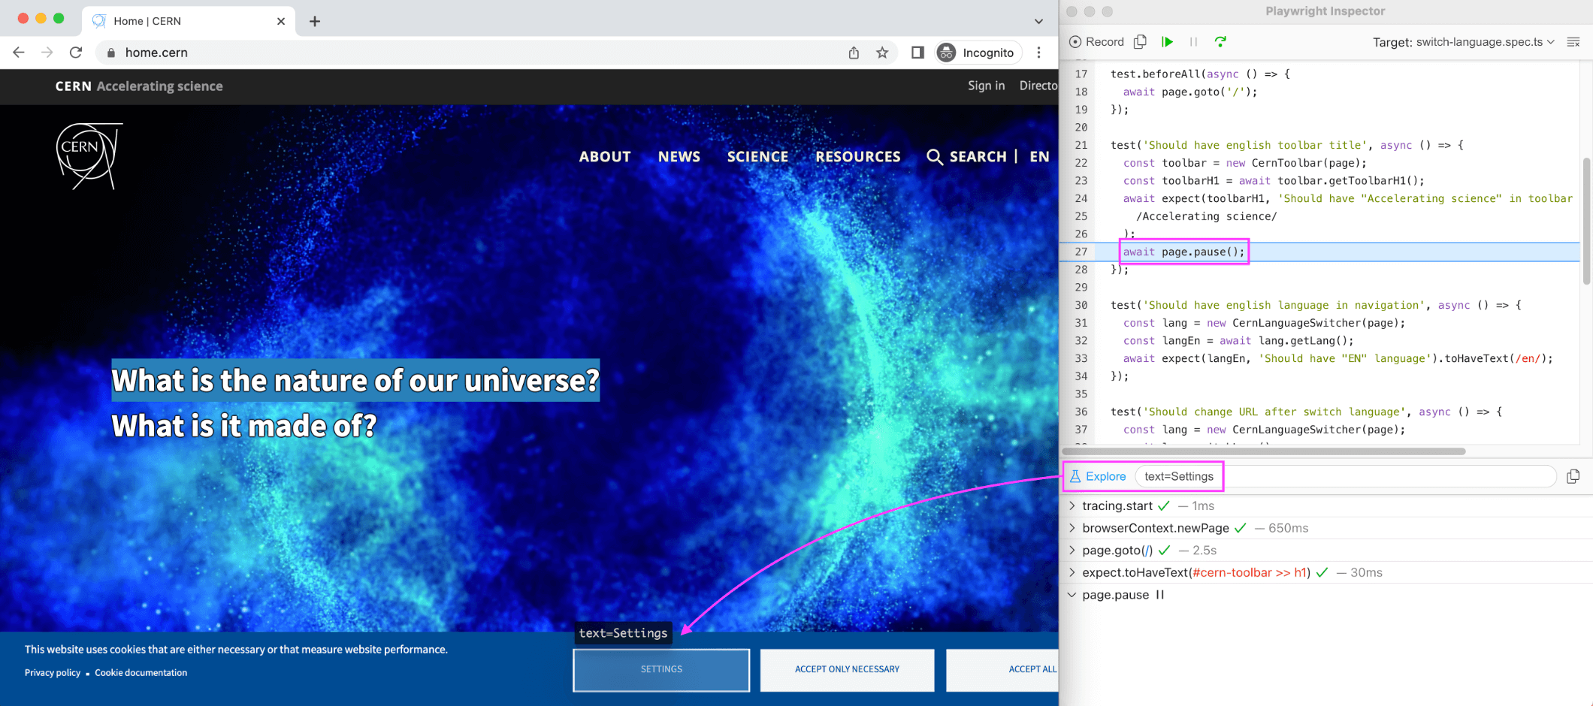Copy the selector with the copy icon beside the input
The height and width of the screenshot is (706, 1593).
pos(1573,476)
